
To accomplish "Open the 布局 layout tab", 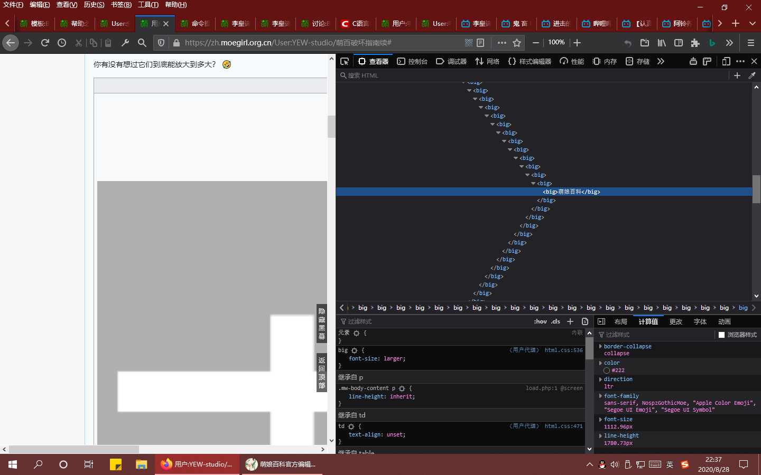I will coord(620,321).
